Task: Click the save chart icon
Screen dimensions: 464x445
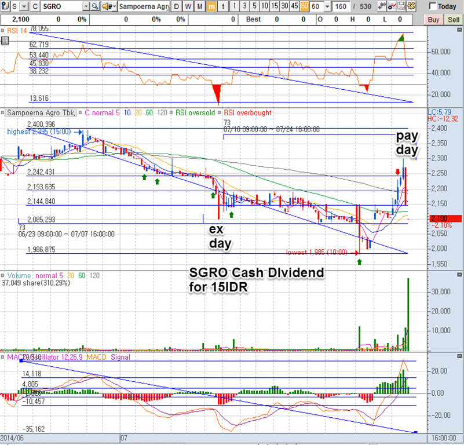Action: tap(401, 6)
